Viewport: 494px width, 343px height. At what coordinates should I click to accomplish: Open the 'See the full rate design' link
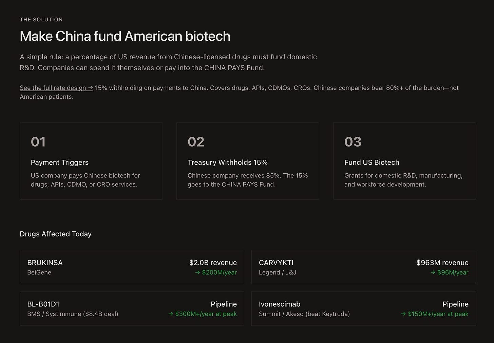(56, 88)
